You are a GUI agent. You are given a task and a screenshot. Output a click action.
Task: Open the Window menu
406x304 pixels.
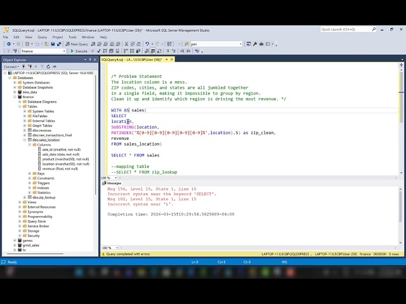tap(88, 37)
